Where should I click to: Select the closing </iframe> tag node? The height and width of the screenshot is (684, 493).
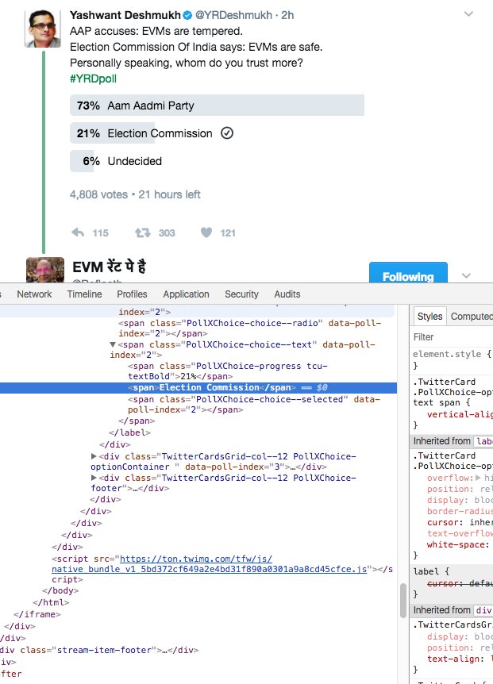(x=37, y=614)
